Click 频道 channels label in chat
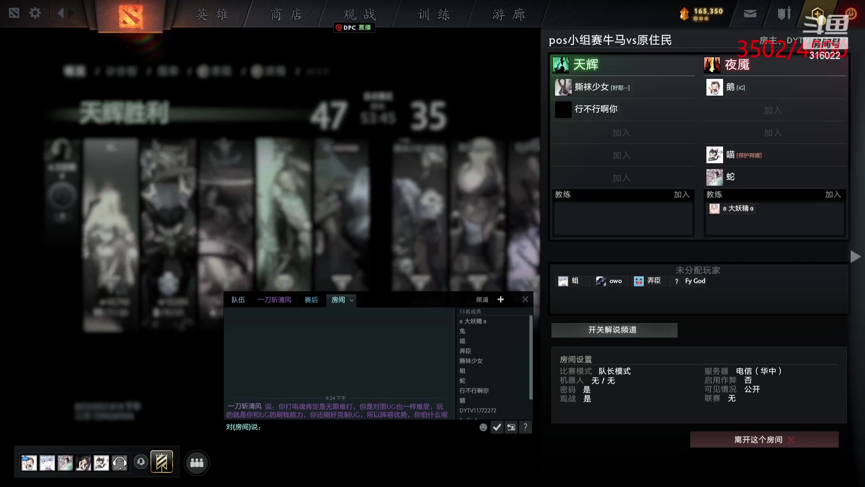The height and width of the screenshot is (487, 865). pos(482,300)
